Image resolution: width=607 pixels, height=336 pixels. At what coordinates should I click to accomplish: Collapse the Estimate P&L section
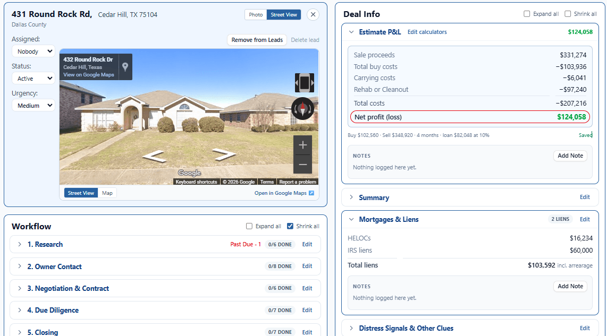pyautogui.click(x=351, y=32)
